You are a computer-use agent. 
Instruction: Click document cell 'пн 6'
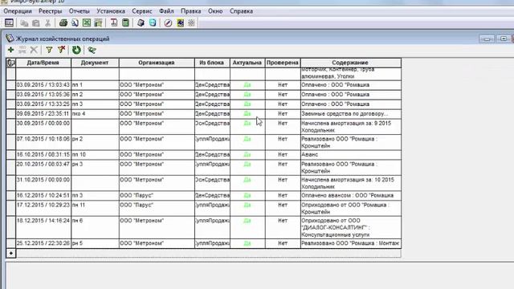tap(95, 227)
